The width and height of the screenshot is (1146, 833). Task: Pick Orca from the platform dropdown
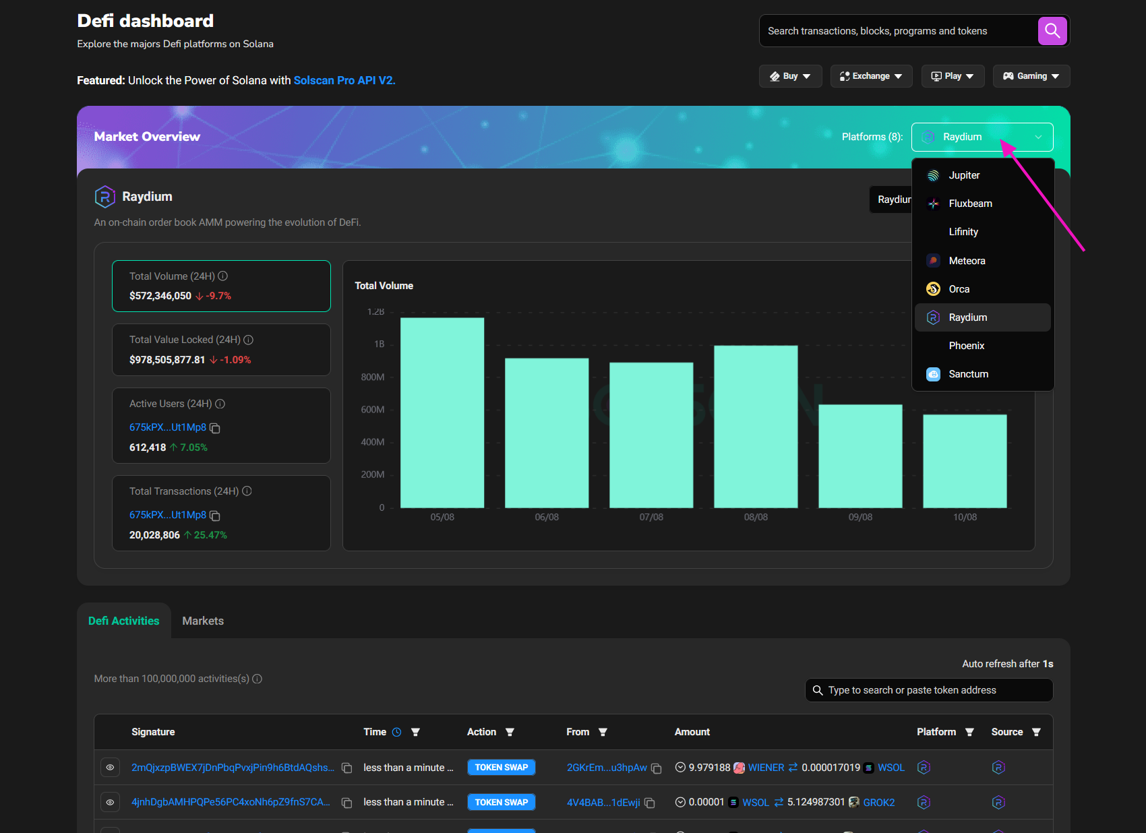coord(983,289)
